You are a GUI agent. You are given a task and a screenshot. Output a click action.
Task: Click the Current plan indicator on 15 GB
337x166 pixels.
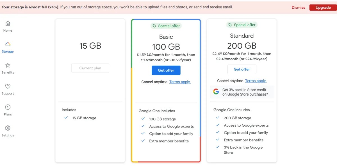[90, 68]
